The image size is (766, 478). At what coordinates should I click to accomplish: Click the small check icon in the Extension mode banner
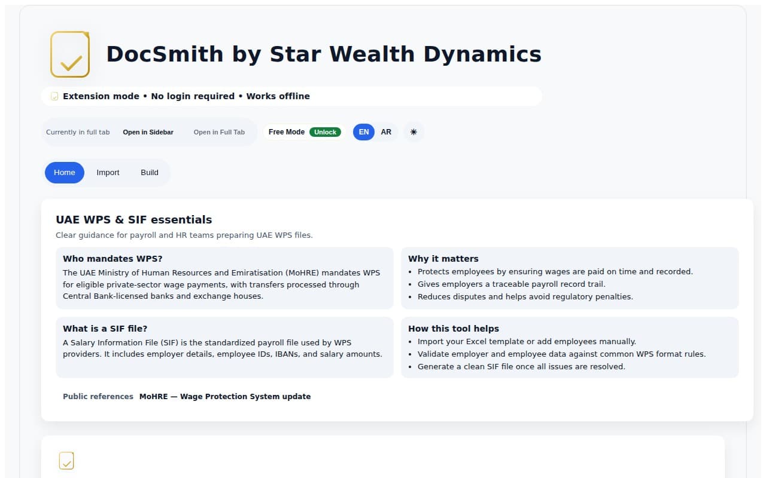(54, 96)
